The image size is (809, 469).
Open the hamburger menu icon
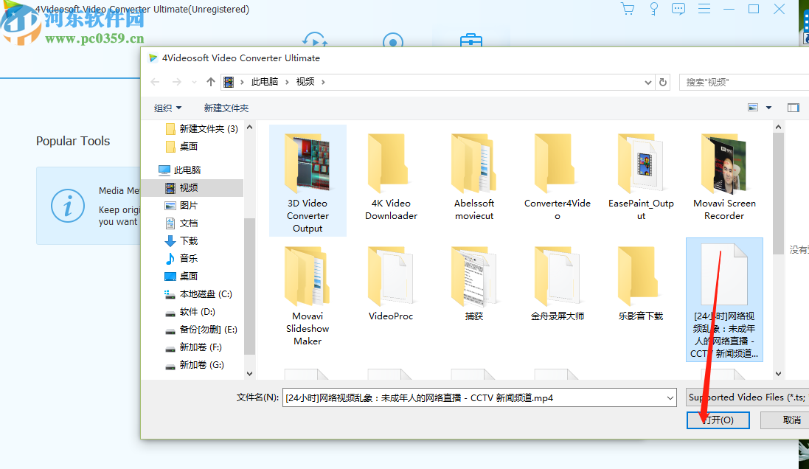704,9
